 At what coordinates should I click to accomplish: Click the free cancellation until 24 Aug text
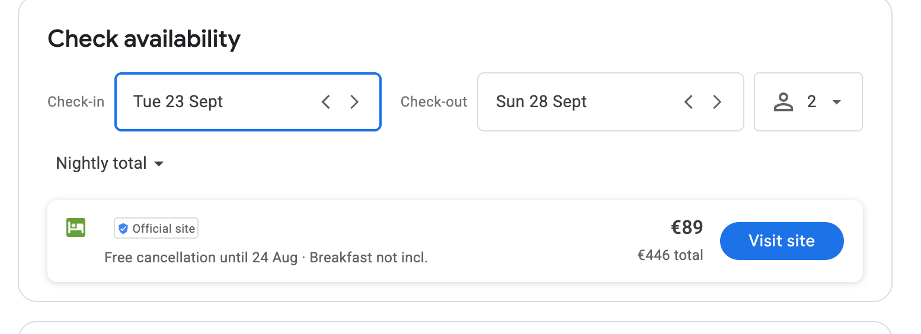[201, 258]
